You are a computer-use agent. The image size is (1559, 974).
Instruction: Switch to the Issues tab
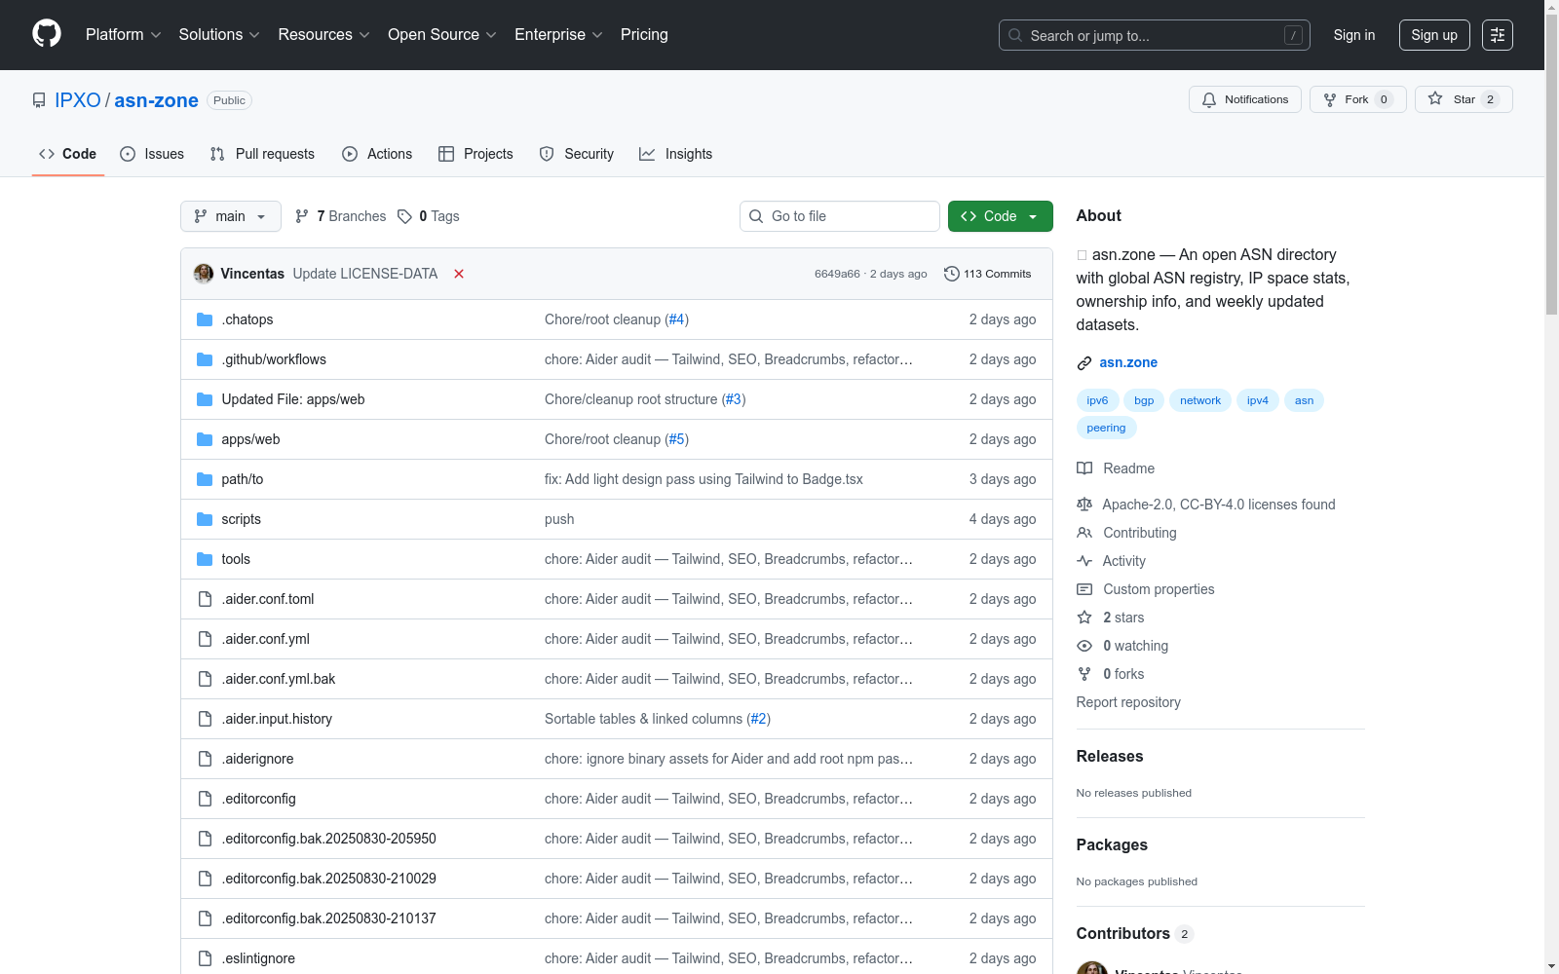[152, 154]
